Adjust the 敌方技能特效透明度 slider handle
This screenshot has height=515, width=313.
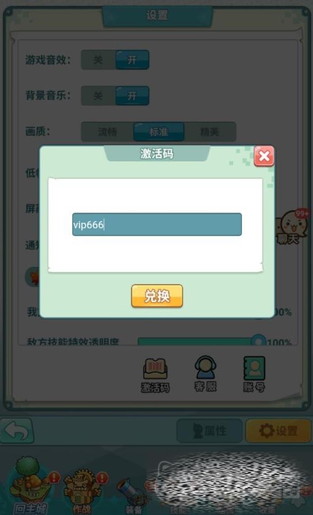tap(258, 341)
